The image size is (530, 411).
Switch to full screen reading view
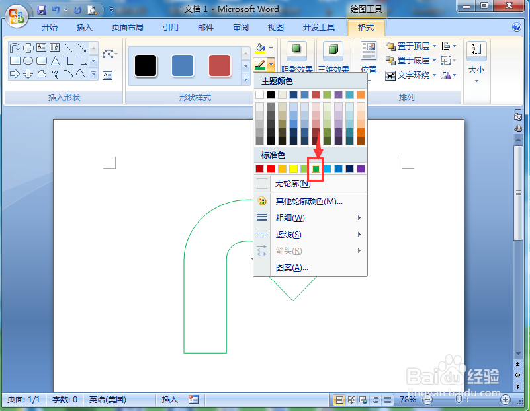(351, 400)
